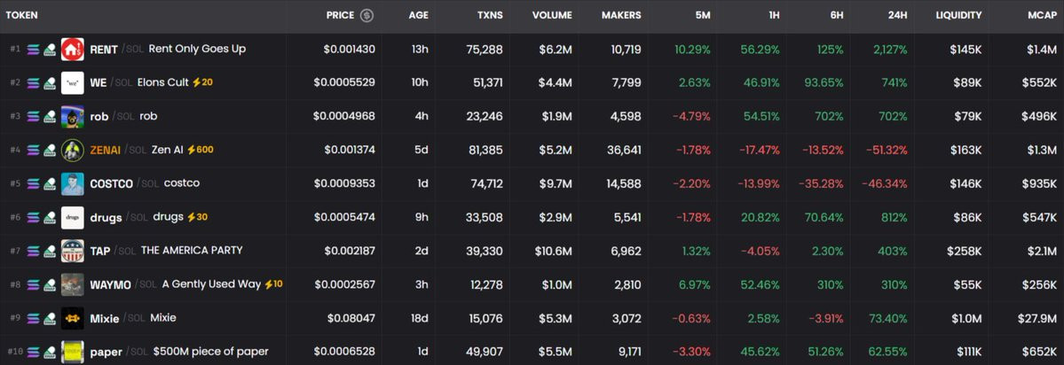1064x365 pixels.
Task: Open the drugs token pair row
Action: click(x=532, y=217)
